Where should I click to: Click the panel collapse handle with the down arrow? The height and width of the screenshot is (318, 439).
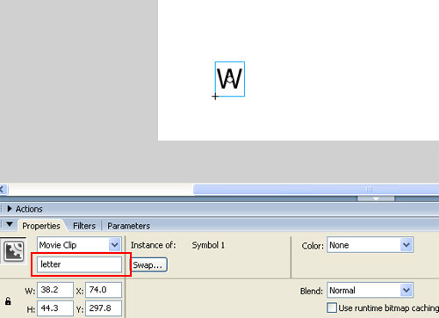pyautogui.click(x=376, y=199)
